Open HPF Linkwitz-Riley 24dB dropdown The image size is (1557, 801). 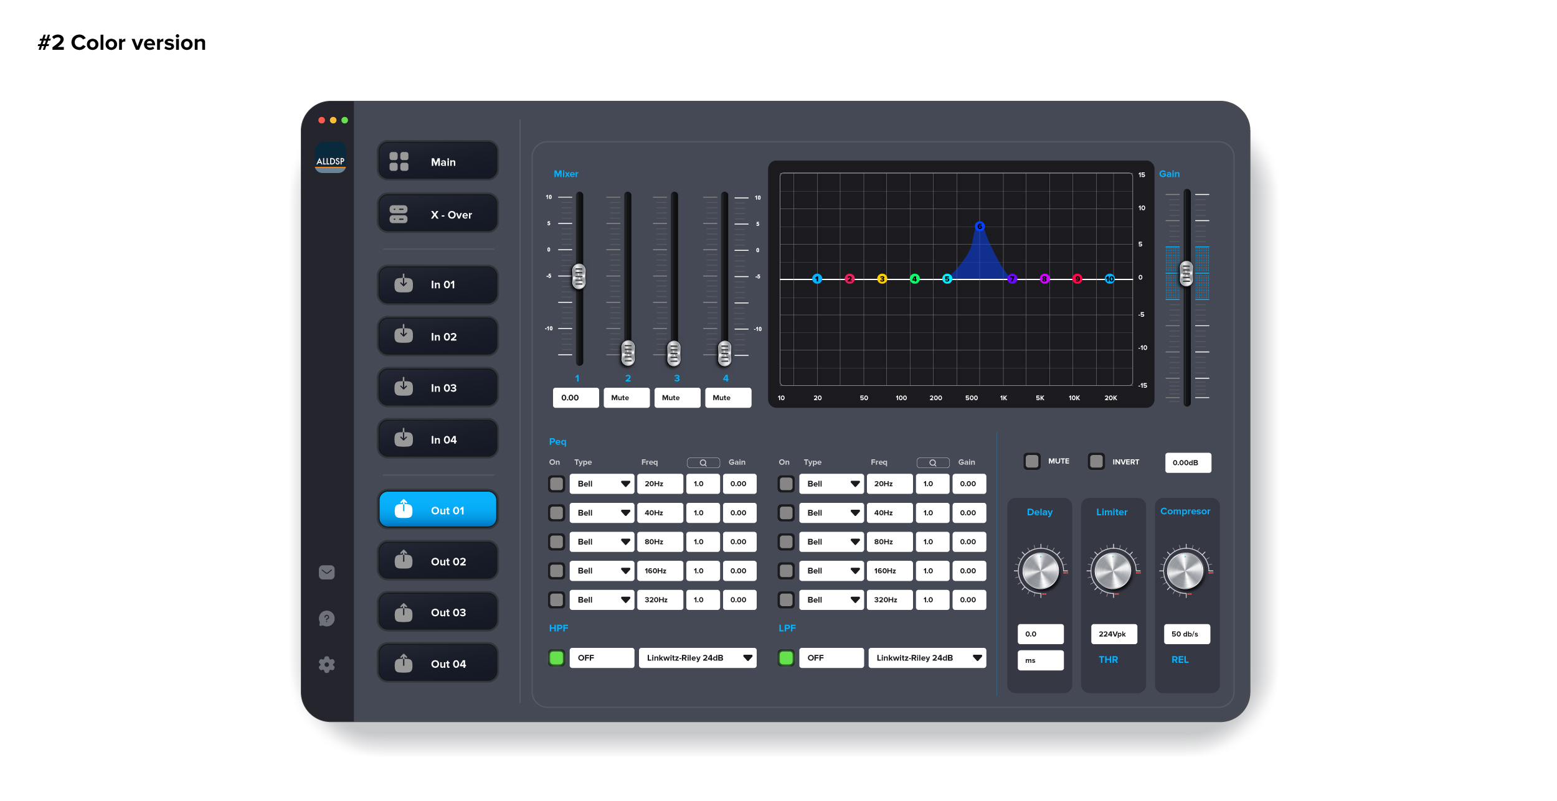click(x=698, y=658)
